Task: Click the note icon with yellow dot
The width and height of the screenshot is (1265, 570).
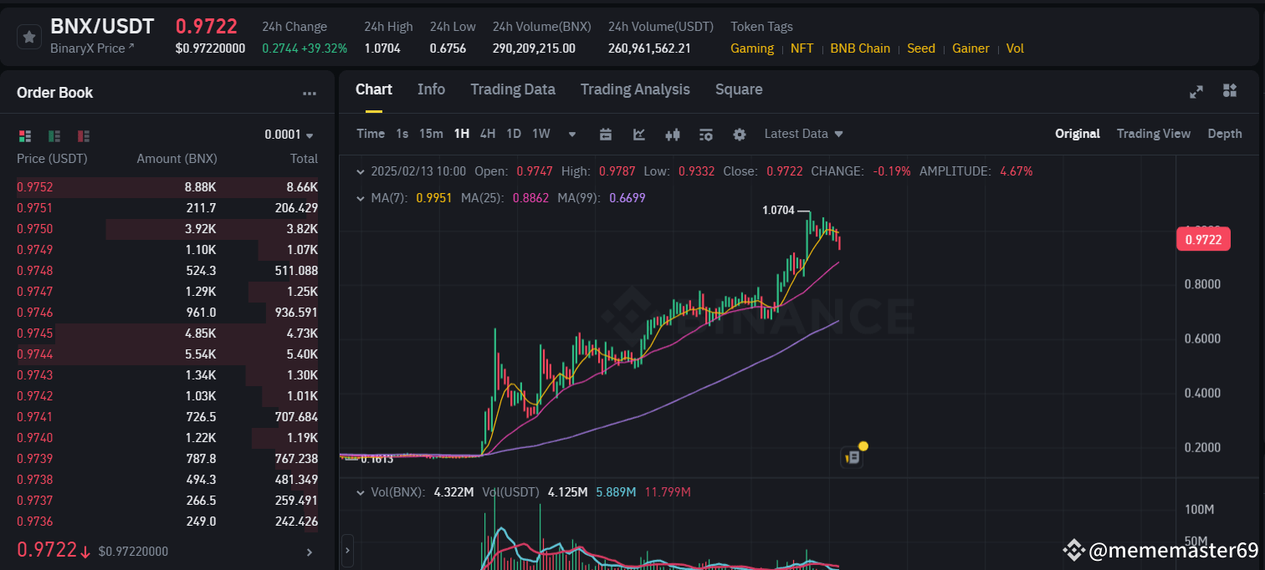Action: click(x=854, y=455)
